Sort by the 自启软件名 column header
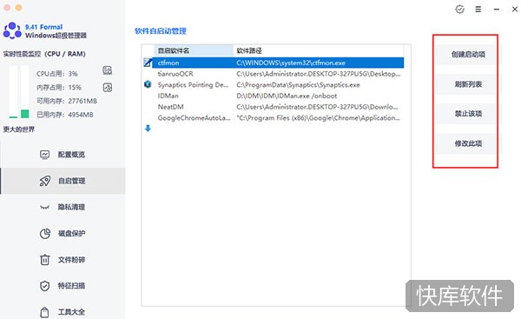The width and height of the screenshot is (521, 319). click(194, 50)
